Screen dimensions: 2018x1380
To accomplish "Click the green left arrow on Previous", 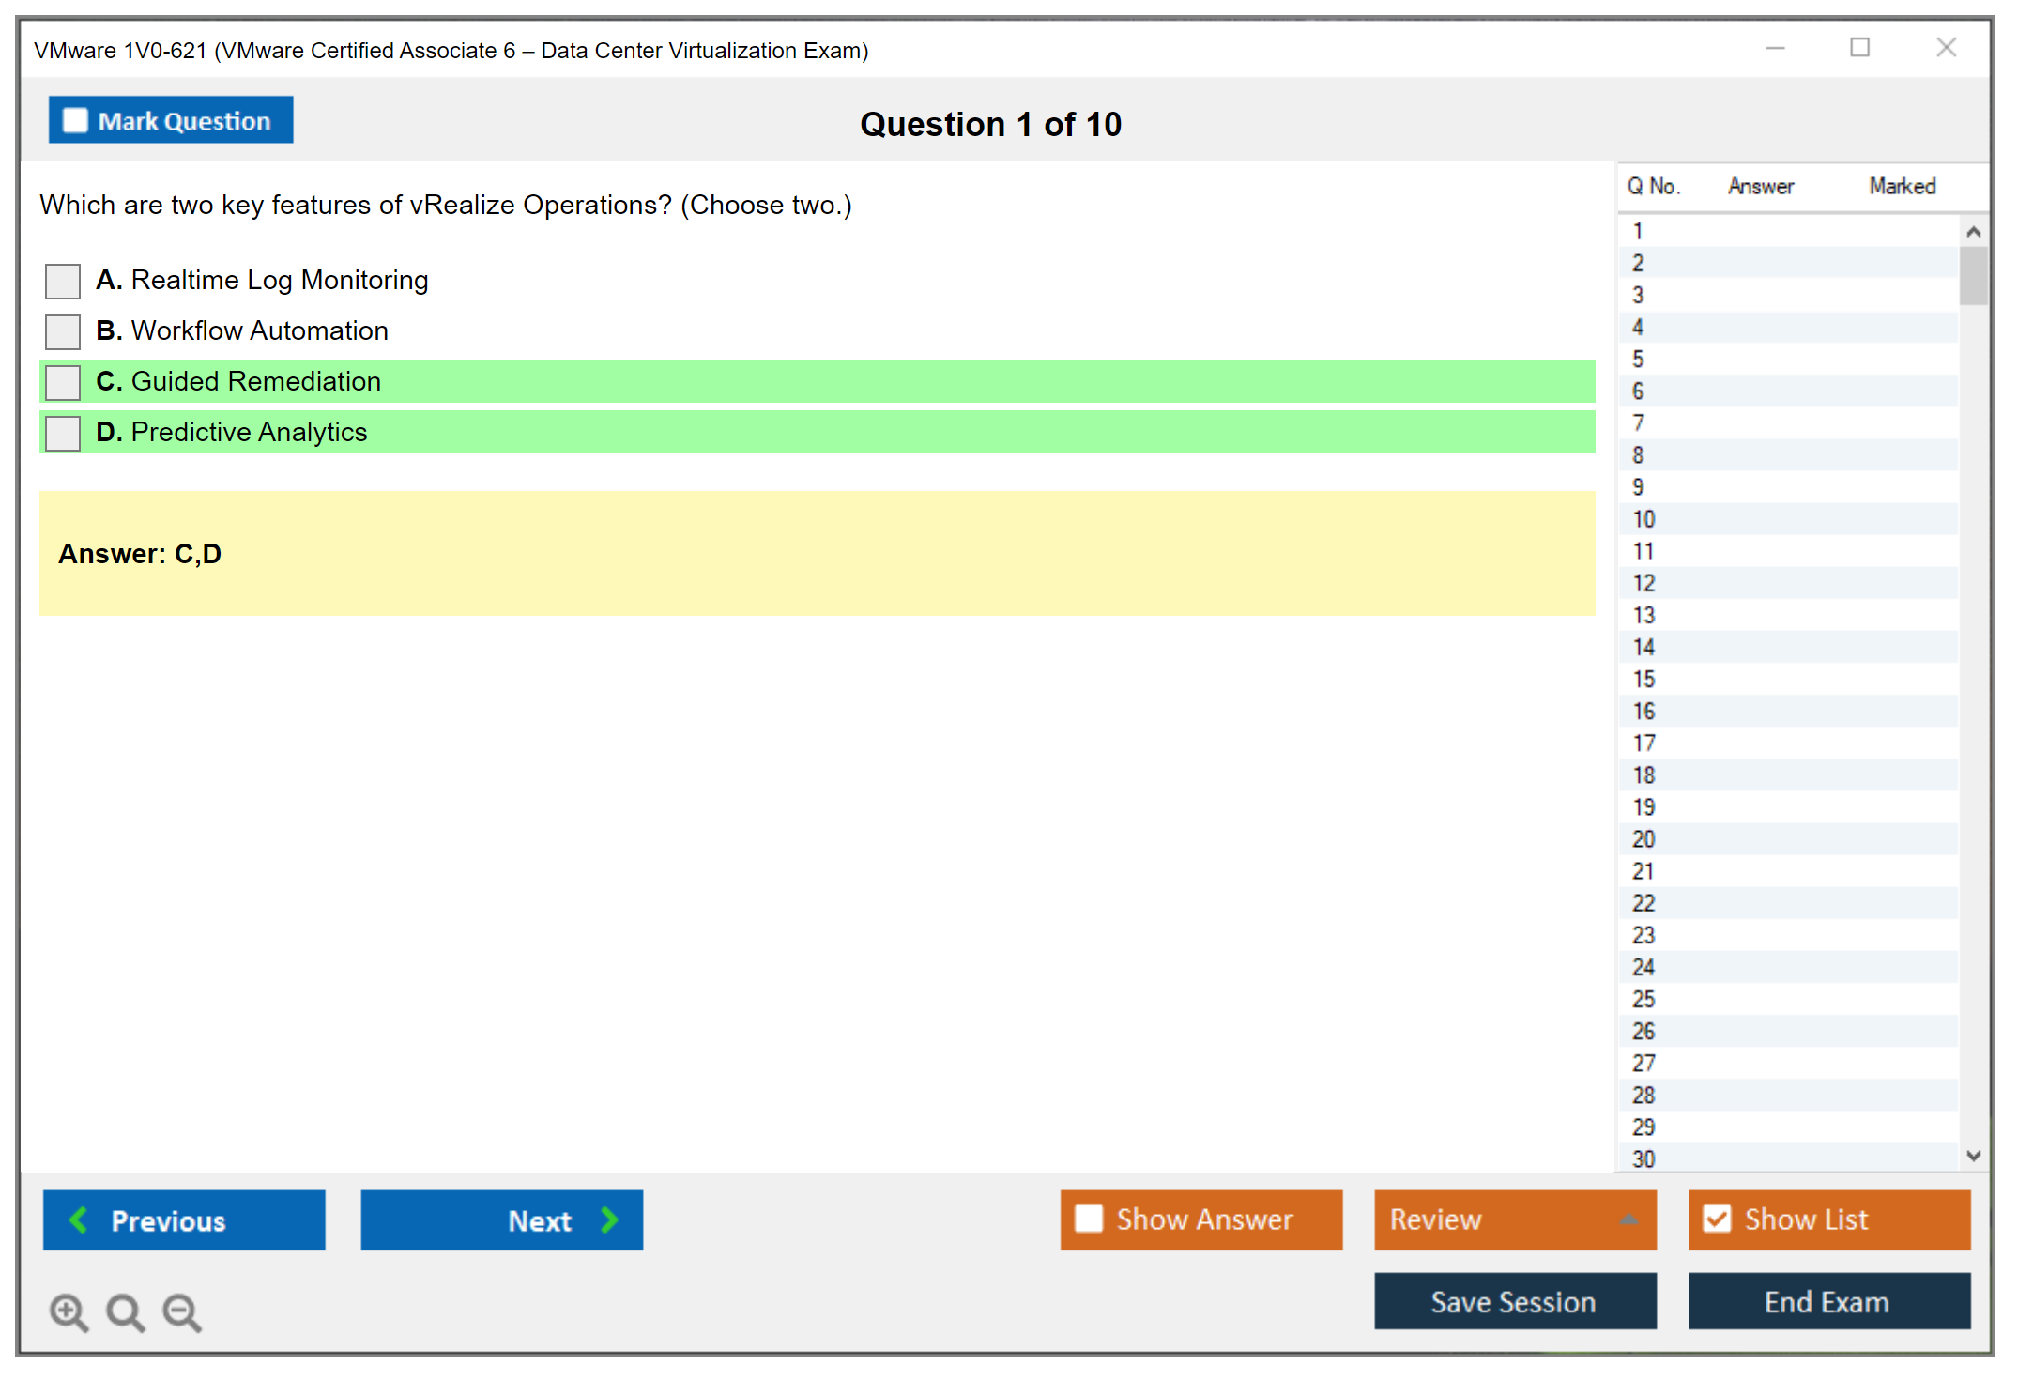I will [79, 1219].
